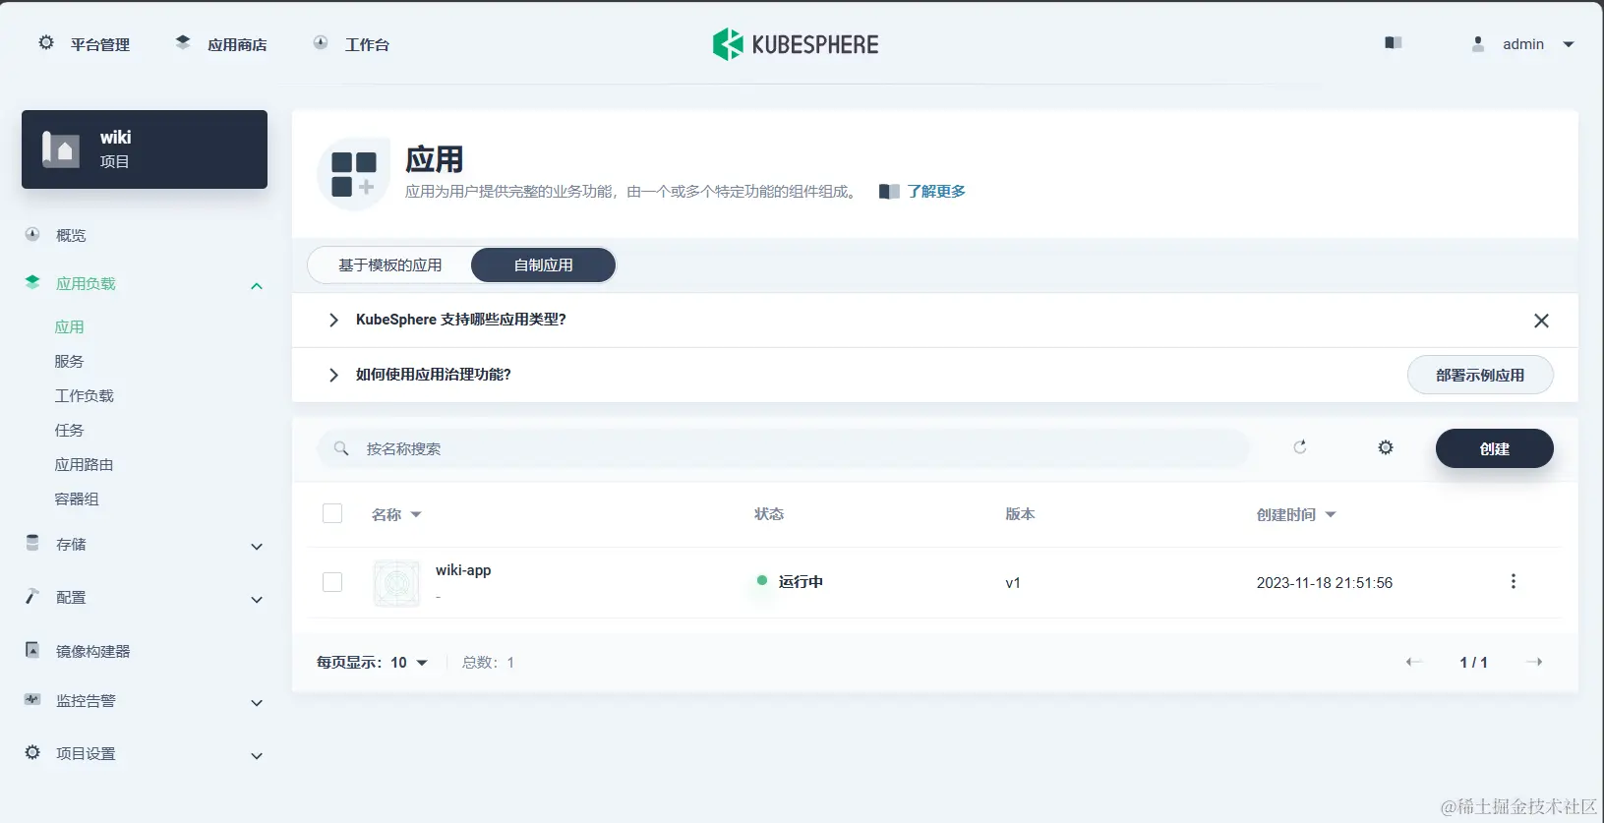Refresh the application list
Screen dimensions: 1604x823
1299,447
